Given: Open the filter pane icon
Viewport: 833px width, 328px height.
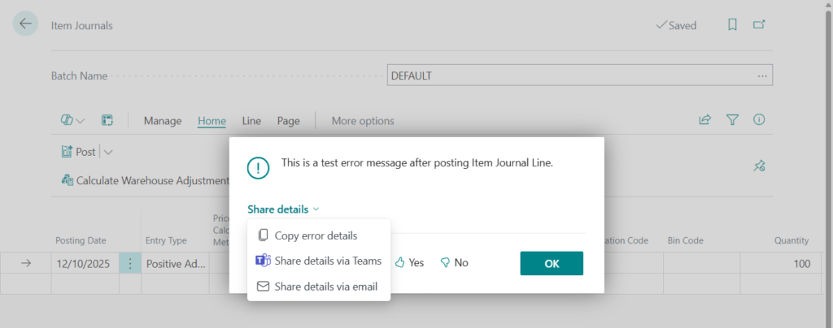Looking at the screenshot, I should click(x=732, y=120).
